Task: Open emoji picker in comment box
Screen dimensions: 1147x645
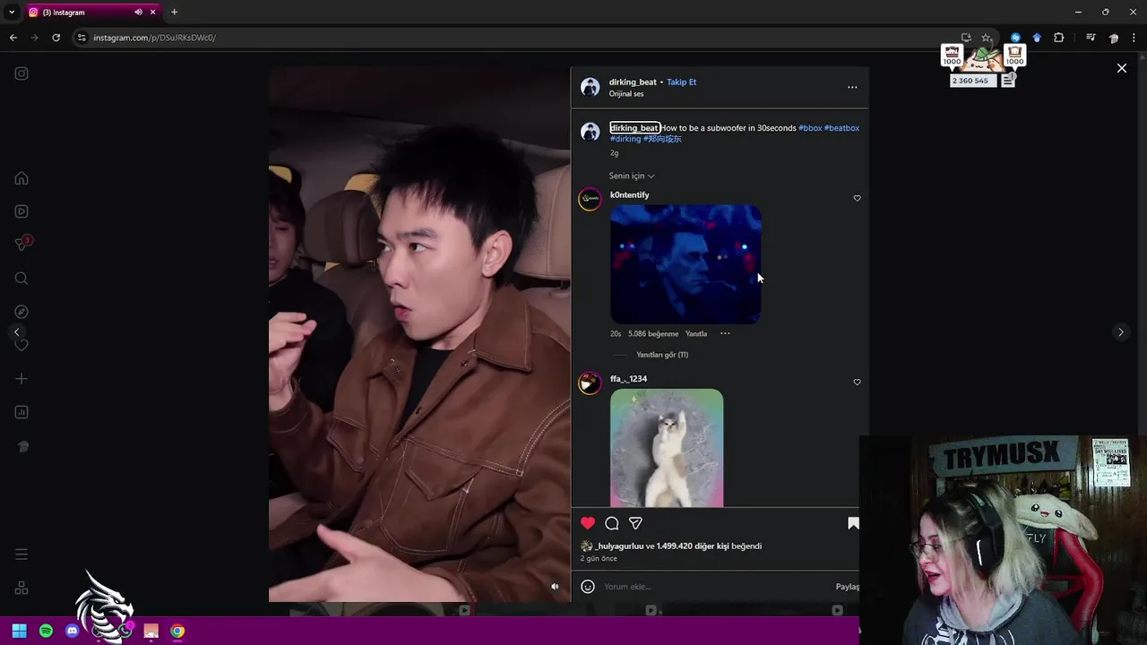Action: point(588,587)
